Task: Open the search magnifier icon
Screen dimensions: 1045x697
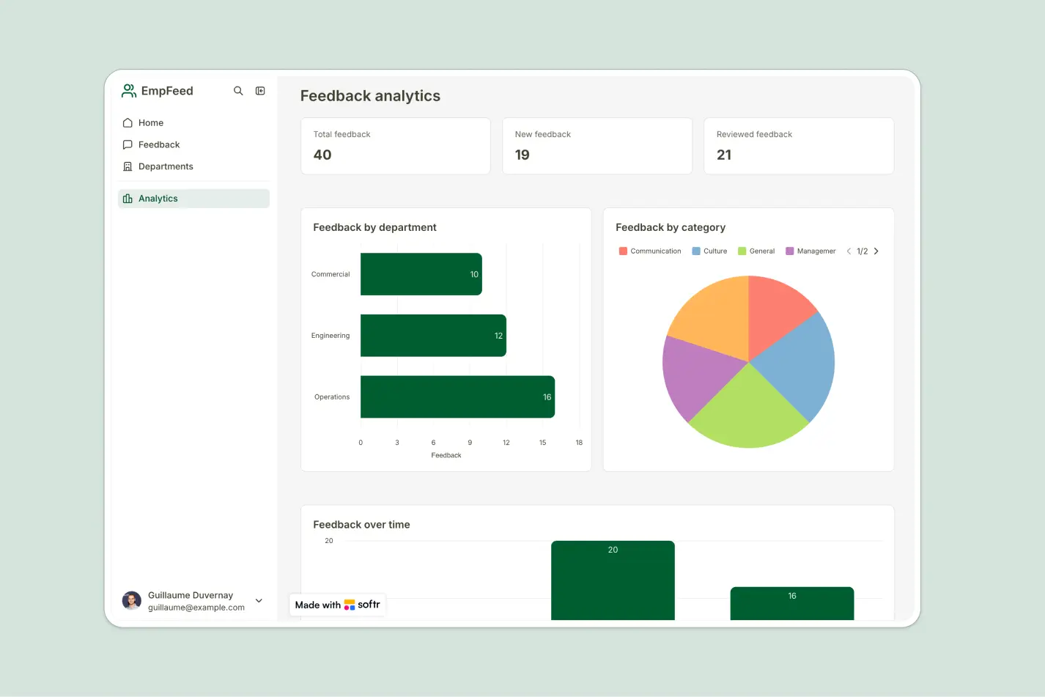Action: click(x=238, y=91)
